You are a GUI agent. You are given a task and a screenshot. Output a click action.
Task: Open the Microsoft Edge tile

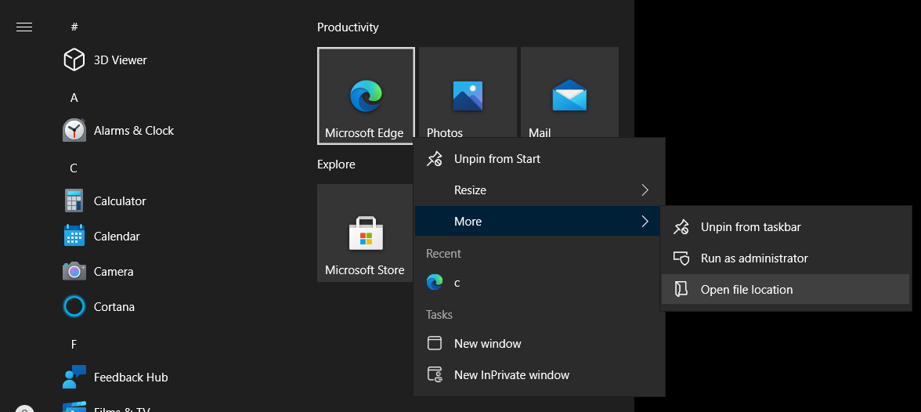(366, 96)
